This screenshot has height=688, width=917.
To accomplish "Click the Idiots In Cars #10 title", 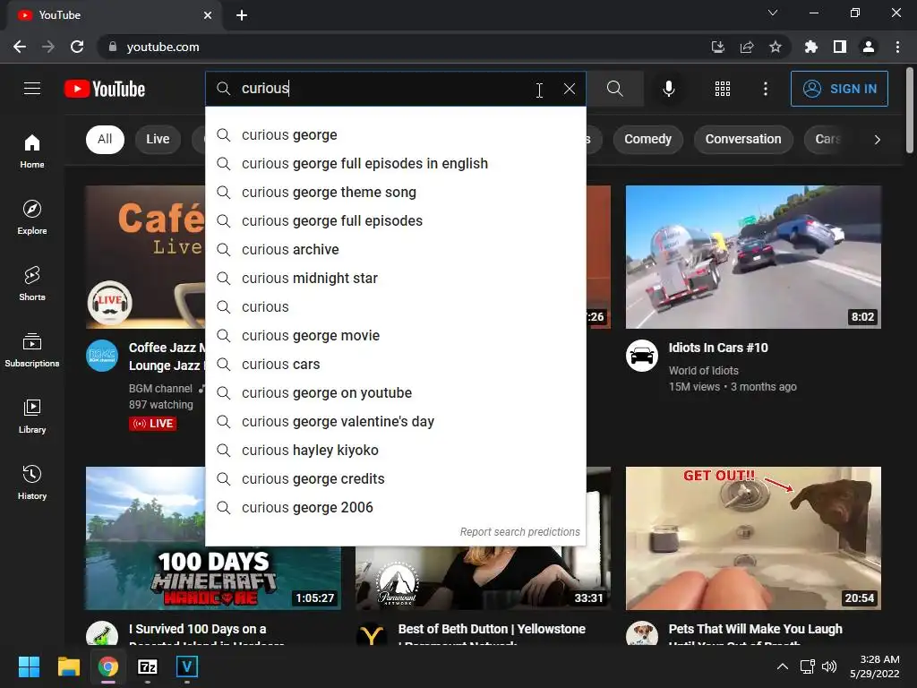I will 718,348.
